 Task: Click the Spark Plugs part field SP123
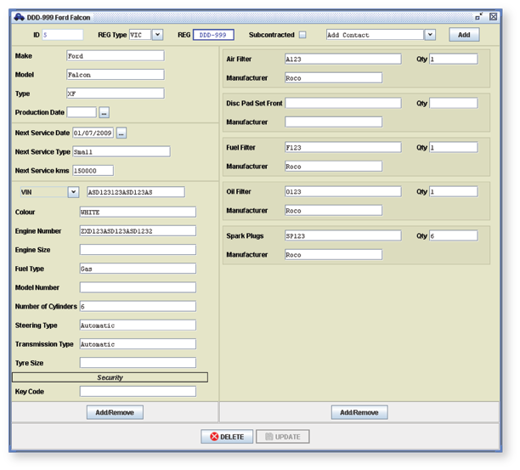pyautogui.click(x=343, y=235)
